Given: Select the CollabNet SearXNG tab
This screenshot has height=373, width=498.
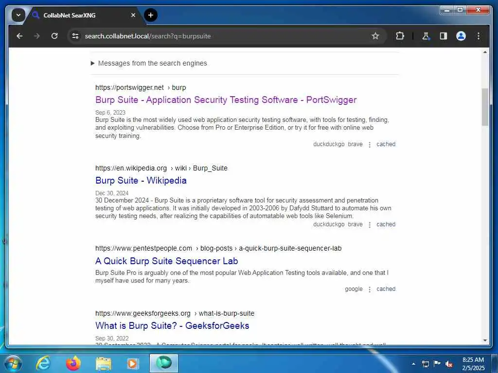Looking at the screenshot, I should pos(83,15).
